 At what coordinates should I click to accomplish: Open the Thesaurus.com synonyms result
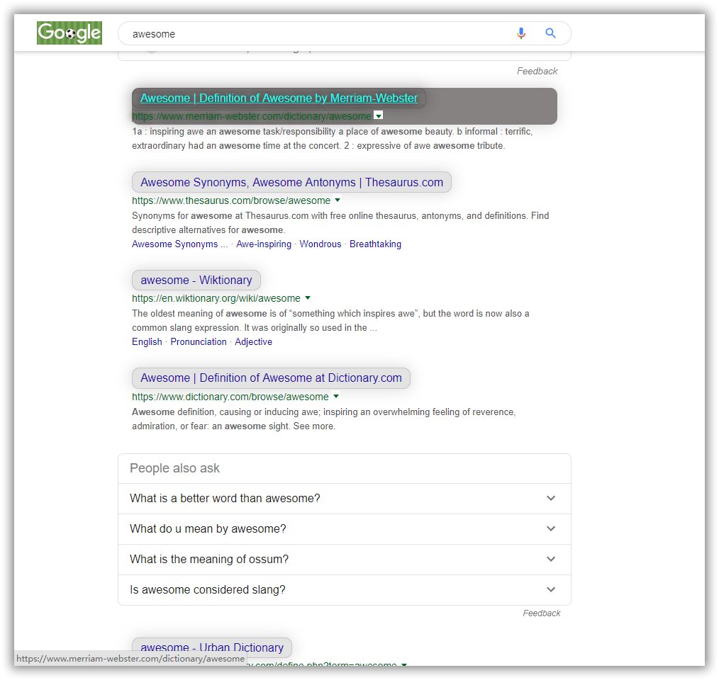(x=291, y=182)
